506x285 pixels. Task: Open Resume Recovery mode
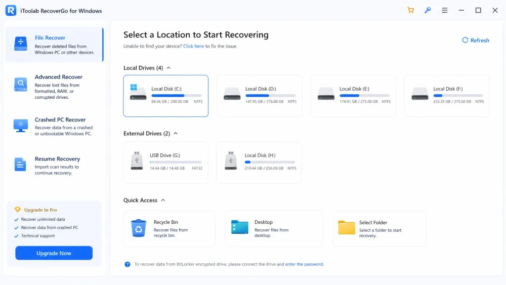54,166
